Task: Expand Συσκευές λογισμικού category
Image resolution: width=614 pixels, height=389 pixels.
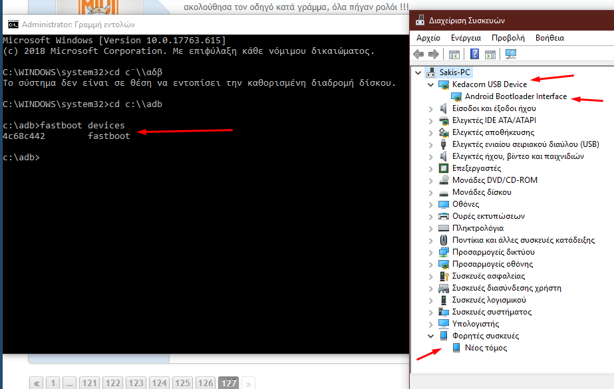Action: (431, 301)
